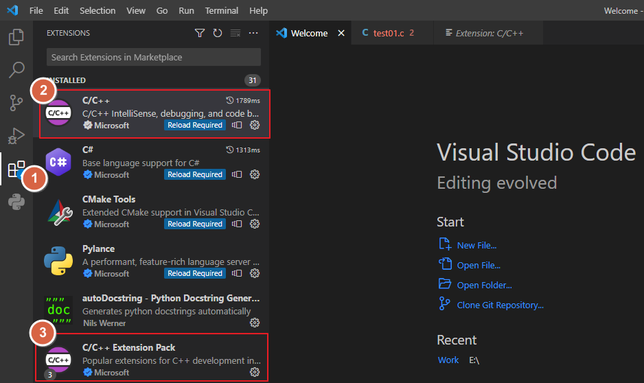Screen dimensions: 644x383
Task: Refresh the extensions list
Action: click(x=217, y=33)
